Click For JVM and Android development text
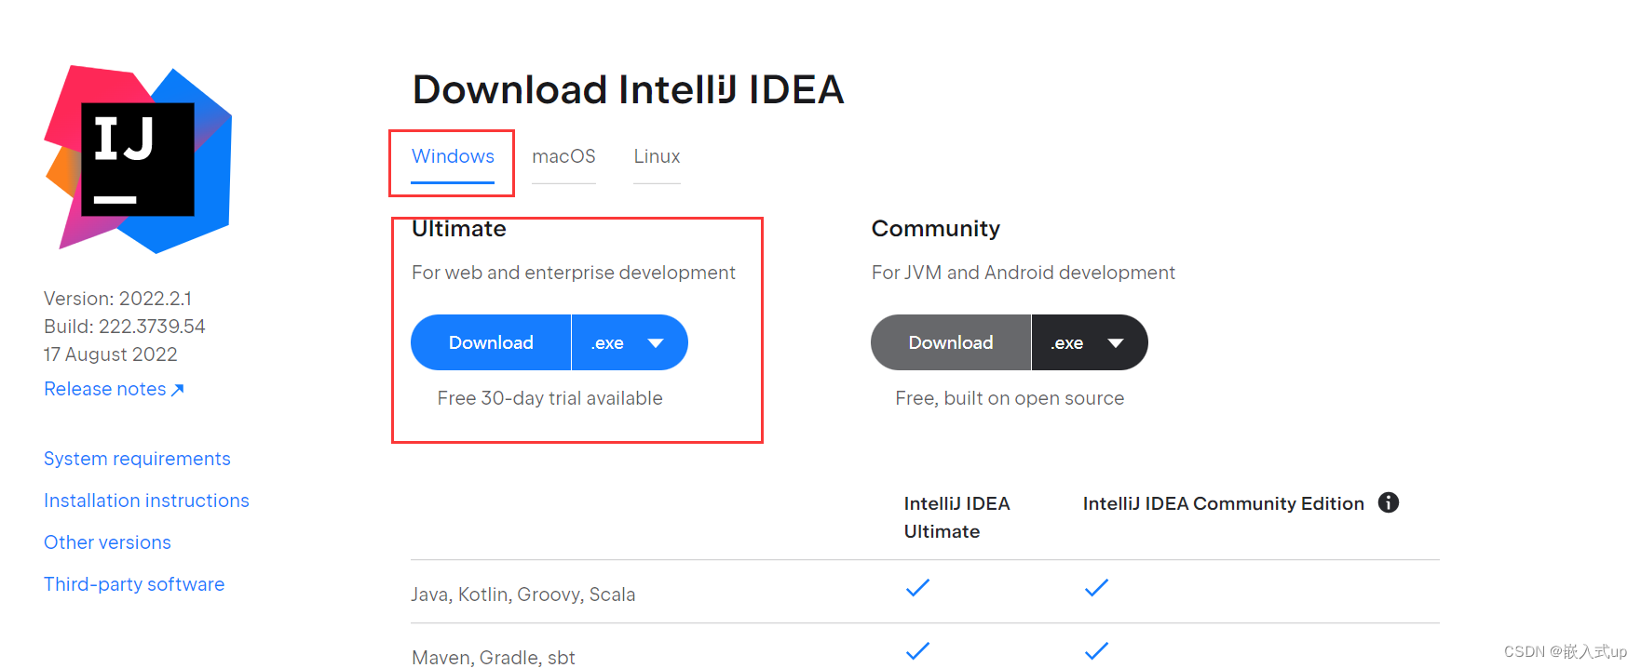This screenshot has height=668, width=1641. 1024,273
